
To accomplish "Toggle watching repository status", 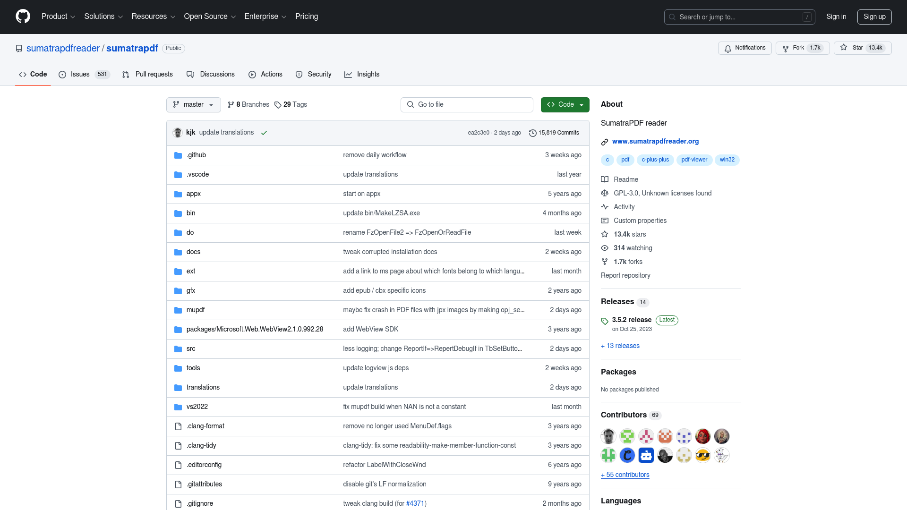I will [745, 48].
